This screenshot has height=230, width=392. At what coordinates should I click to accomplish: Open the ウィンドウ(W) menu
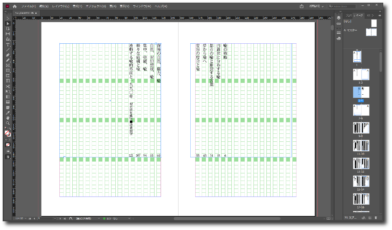pyautogui.click(x=142, y=6)
